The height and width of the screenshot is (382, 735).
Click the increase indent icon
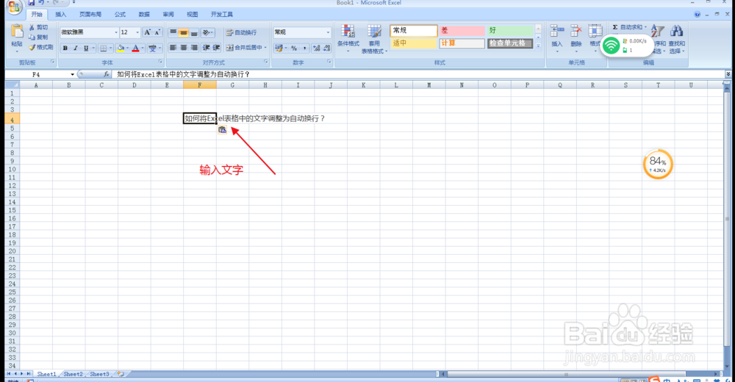pyautogui.click(x=216, y=48)
